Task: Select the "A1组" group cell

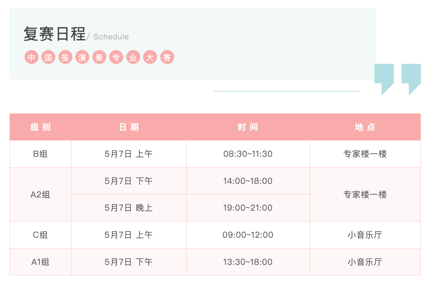Action: (40, 262)
